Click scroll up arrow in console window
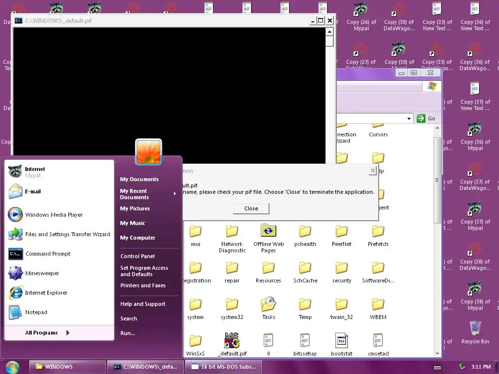 [x=329, y=32]
